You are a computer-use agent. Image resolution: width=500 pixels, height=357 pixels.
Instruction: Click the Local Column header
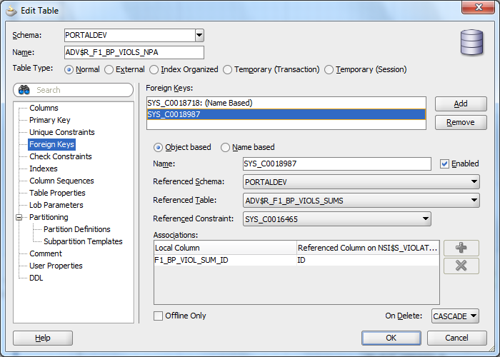225,248
